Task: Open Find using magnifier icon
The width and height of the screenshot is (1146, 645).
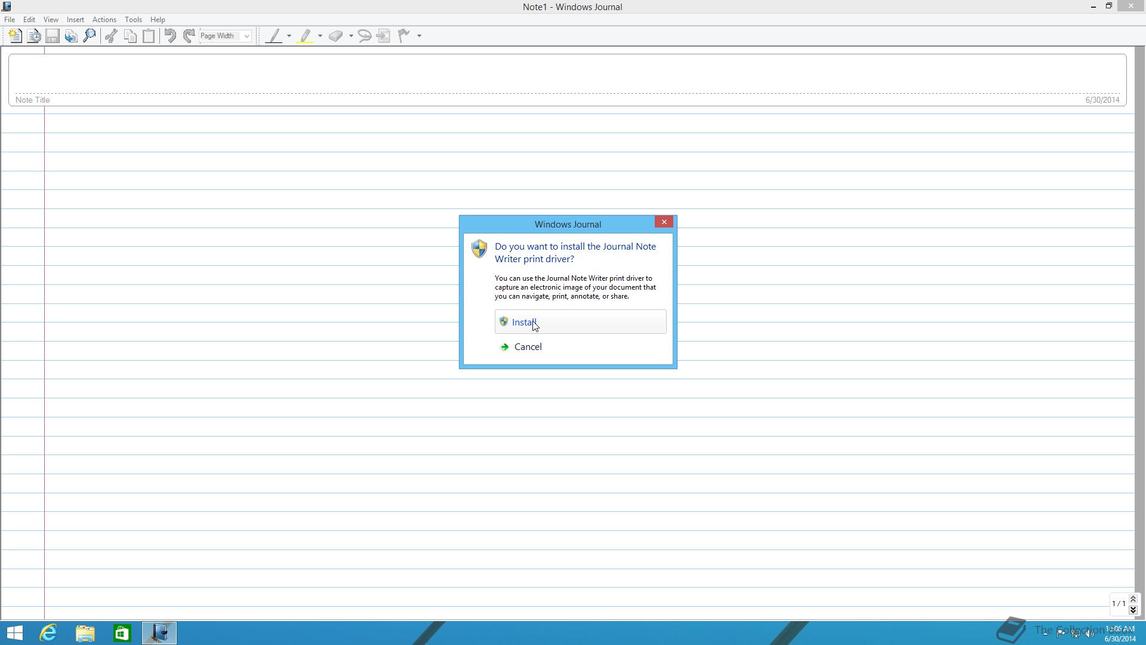Action: coord(90,36)
